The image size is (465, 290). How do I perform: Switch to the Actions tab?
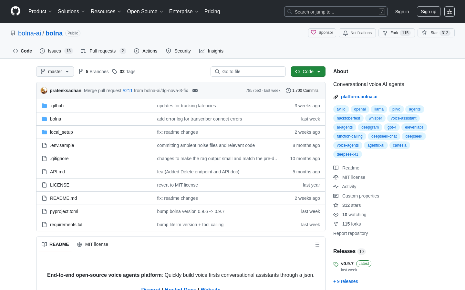click(x=146, y=51)
